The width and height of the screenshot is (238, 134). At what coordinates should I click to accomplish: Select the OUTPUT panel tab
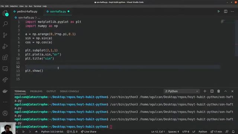51,91
